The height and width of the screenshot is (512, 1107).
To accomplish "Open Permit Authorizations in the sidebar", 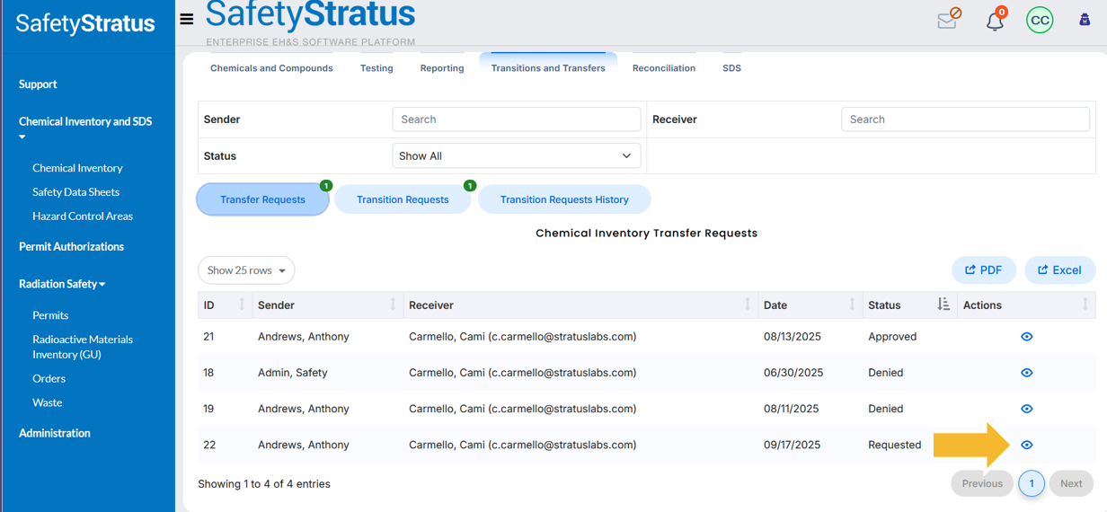I will click(x=71, y=247).
